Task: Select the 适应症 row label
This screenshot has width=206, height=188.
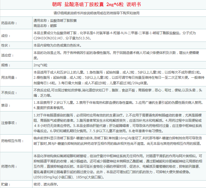Action: (7, 55)
